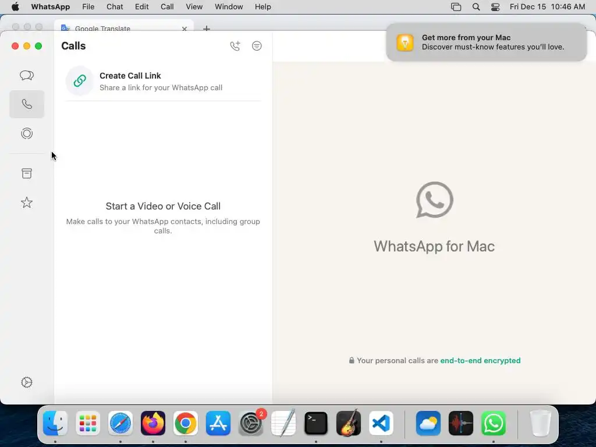Close the Google Translate tab in background browser

[185, 29]
